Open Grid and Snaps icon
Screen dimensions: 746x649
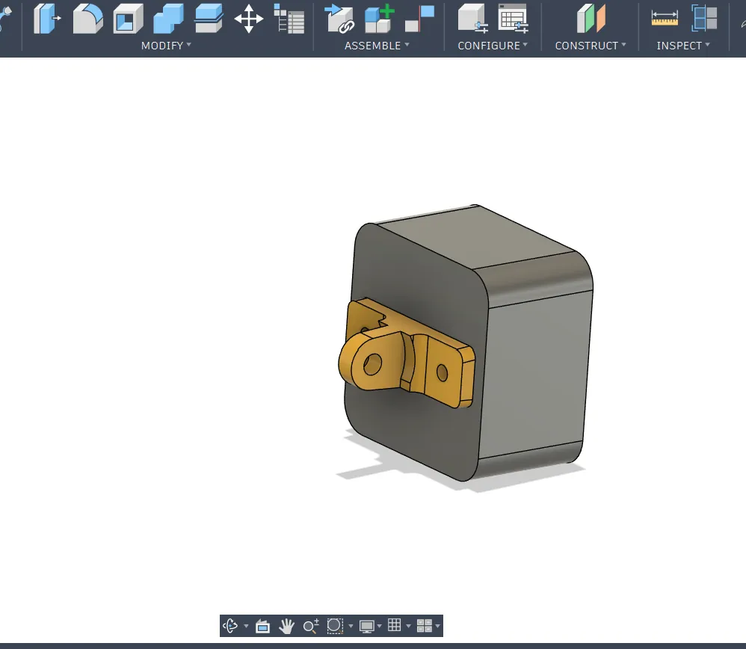tap(395, 625)
